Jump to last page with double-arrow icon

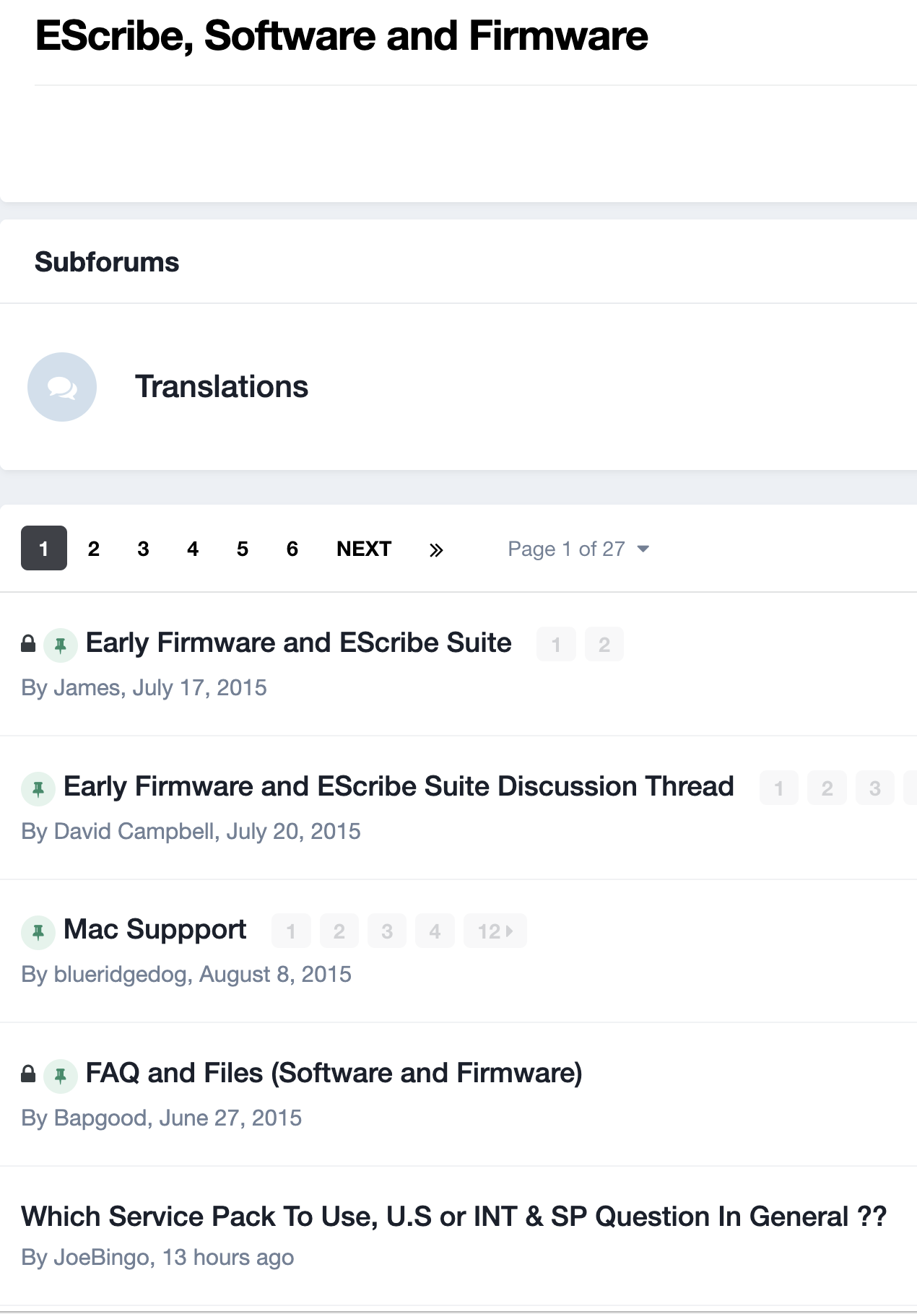435,549
